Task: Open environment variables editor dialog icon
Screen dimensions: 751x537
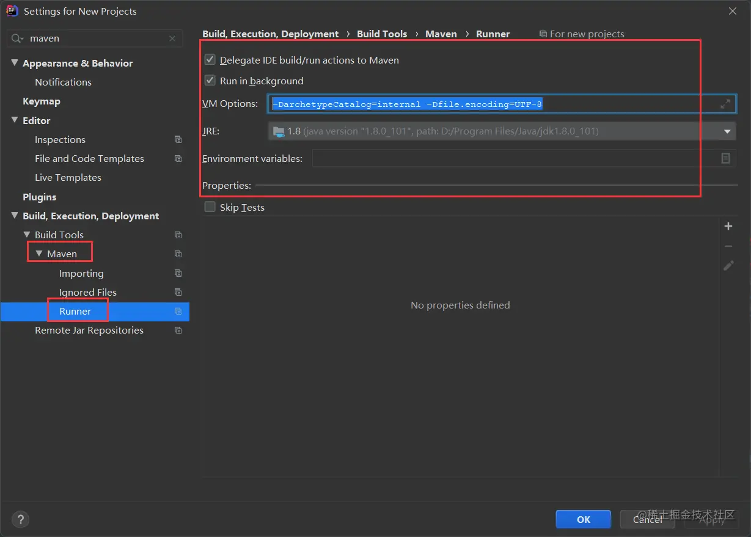Action: click(x=725, y=159)
